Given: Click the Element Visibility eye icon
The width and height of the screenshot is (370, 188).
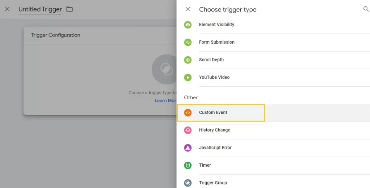Looking at the screenshot, I should 188,25.
